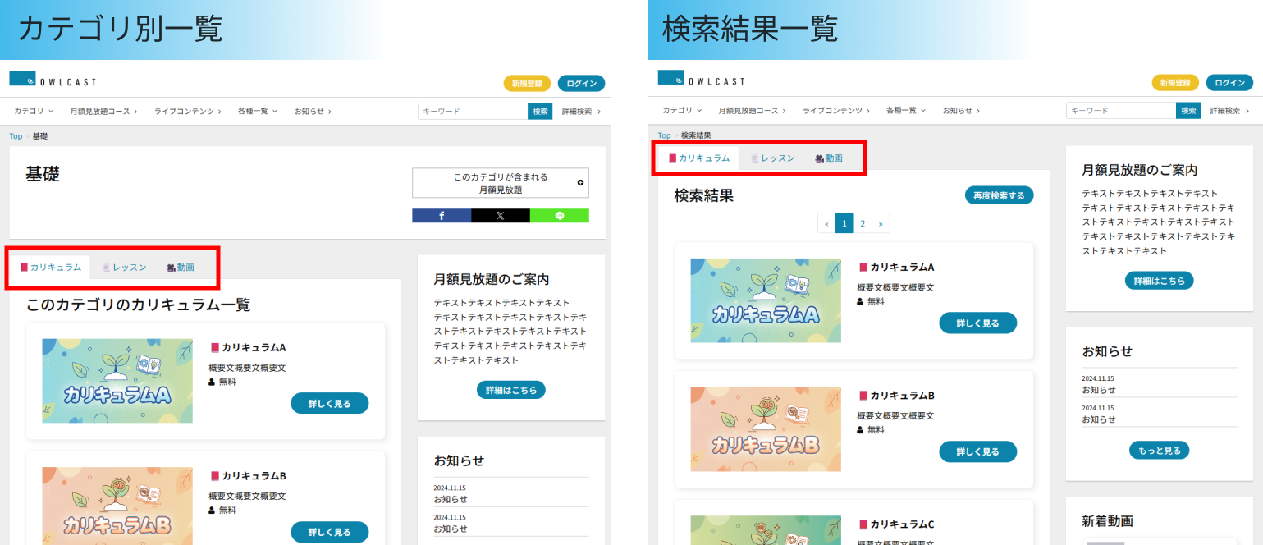Click the 再度検索する button
Screen dimensions: 1263x545
coord(999,195)
